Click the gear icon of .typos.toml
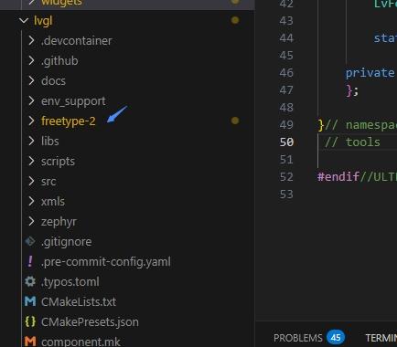The image size is (397, 347). tap(30, 281)
